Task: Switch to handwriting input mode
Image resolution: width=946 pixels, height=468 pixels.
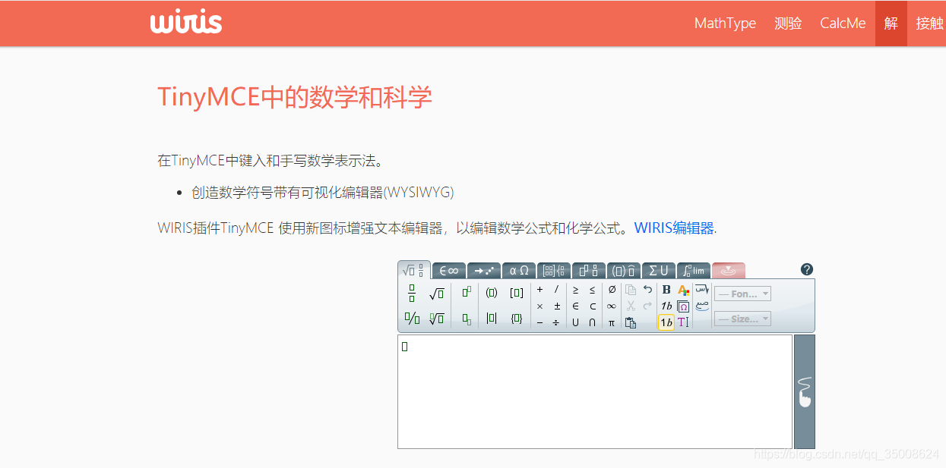Action: pyautogui.click(x=805, y=391)
